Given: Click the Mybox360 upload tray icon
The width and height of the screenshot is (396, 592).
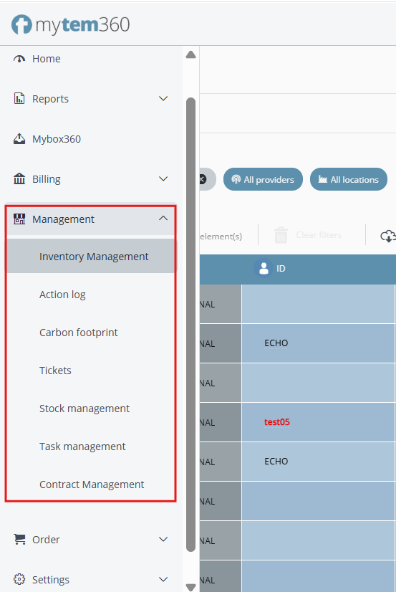Looking at the screenshot, I should [19, 139].
